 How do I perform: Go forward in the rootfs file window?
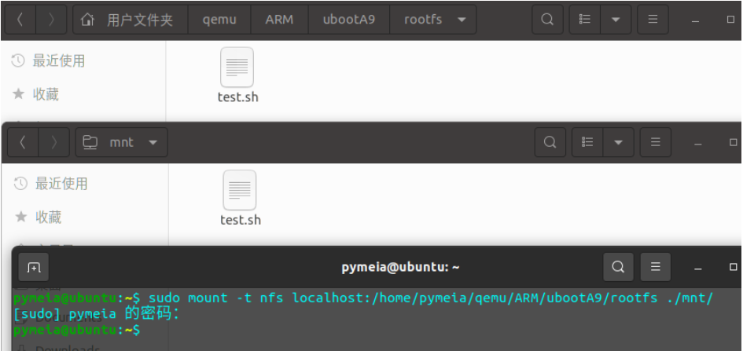tap(51, 20)
